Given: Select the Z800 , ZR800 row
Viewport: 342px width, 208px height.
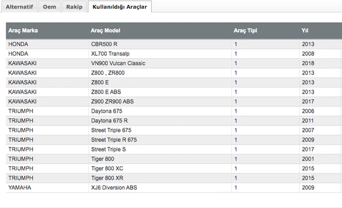Looking at the screenshot, I should pyautogui.click(x=174, y=73).
